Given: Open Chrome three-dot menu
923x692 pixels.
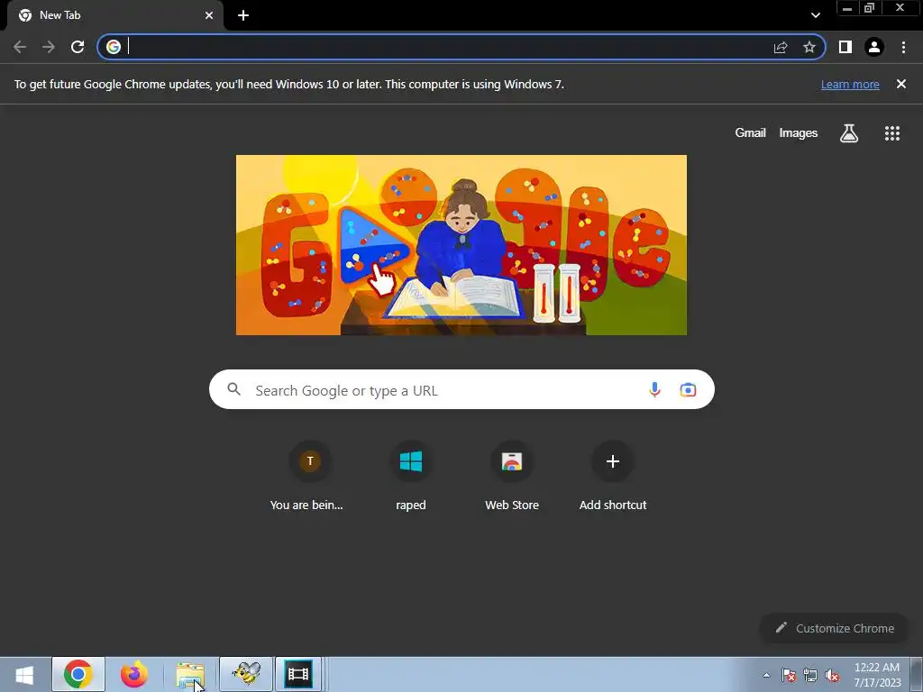Looking at the screenshot, I should tap(903, 47).
